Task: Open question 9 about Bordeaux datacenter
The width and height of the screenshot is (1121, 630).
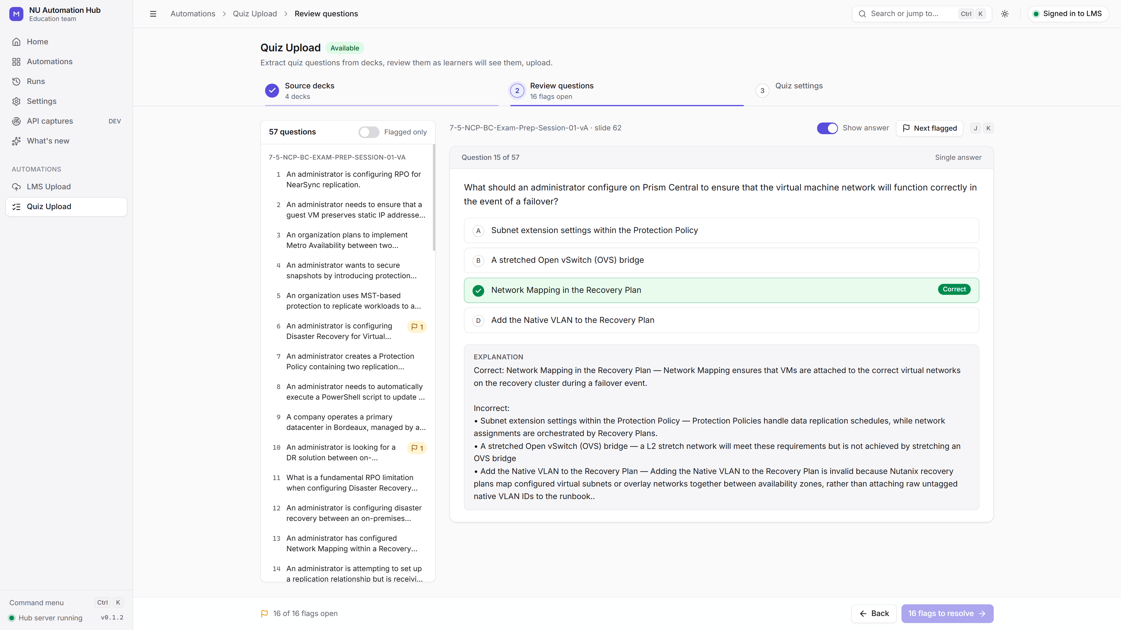Action: point(347,422)
